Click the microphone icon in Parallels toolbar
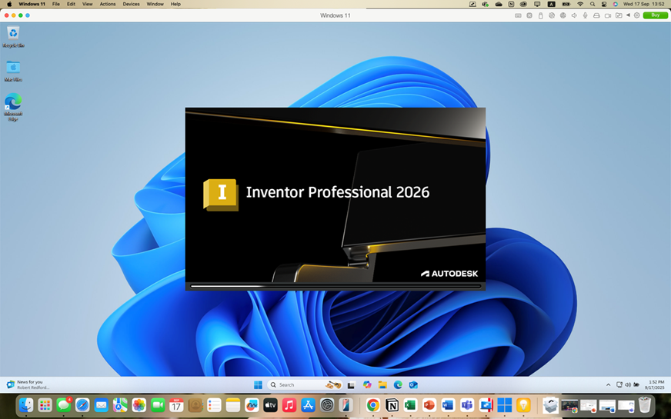This screenshot has width=671, height=419. pos(585,15)
